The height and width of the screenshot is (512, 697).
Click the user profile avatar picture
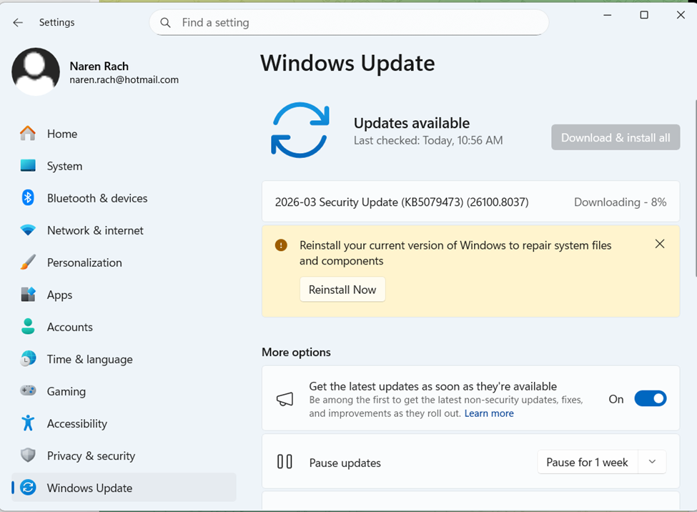(x=36, y=72)
